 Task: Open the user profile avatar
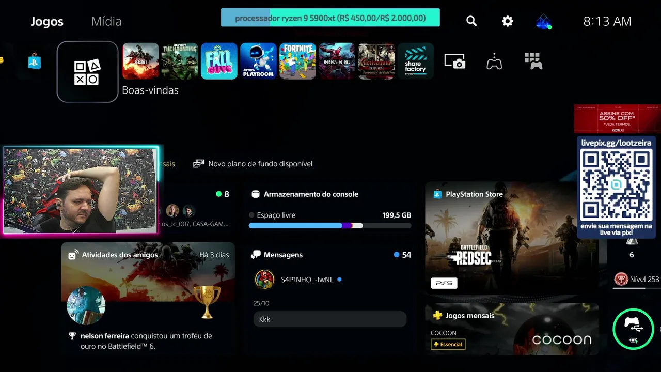543,22
